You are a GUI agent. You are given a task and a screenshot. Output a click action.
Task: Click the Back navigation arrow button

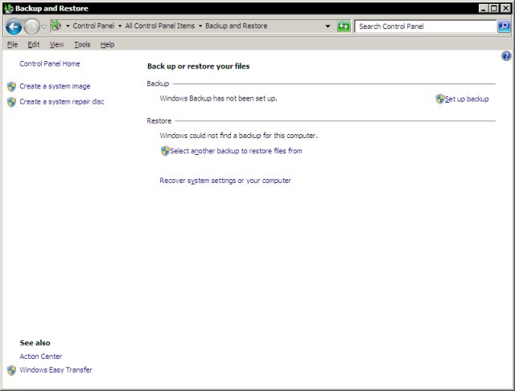[13, 26]
